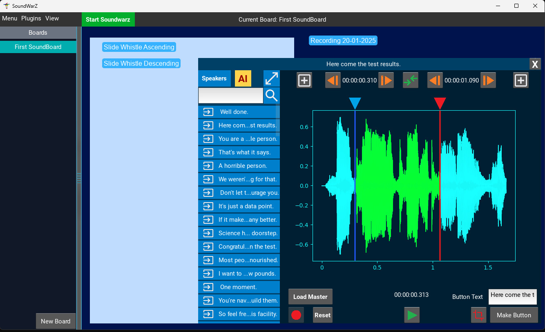Click the snap-markers-together green arrows icon
Screen dimensions: 545x332
[410, 80]
